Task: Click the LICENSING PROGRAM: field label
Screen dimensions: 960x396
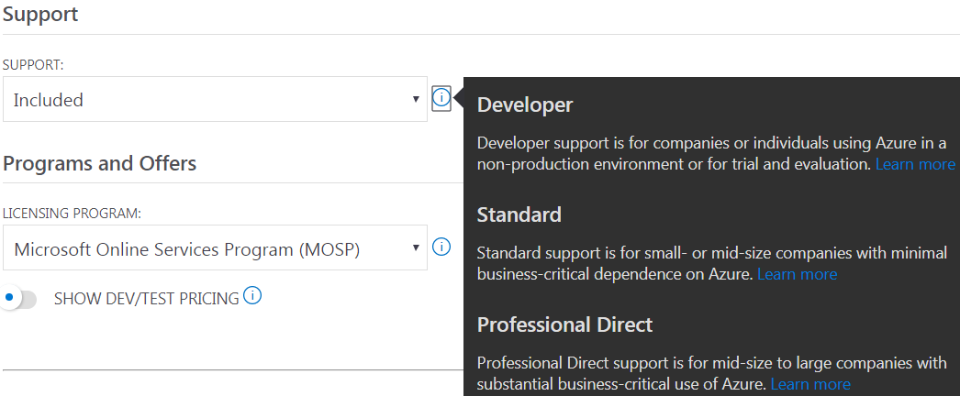Action: 72,214
